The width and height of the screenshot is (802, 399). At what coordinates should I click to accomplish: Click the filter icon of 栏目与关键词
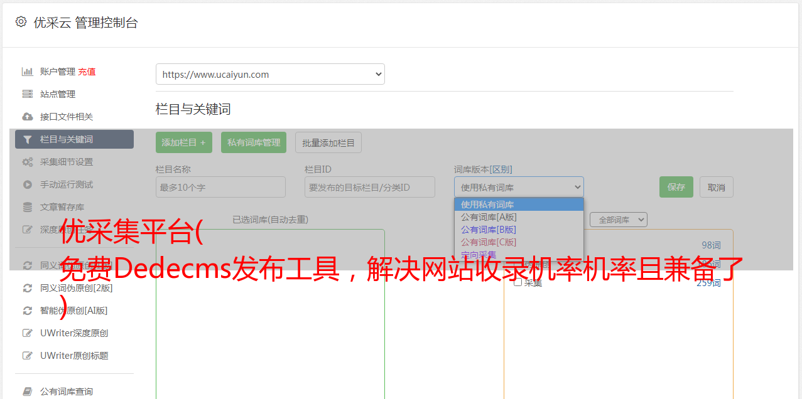tap(28, 139)
